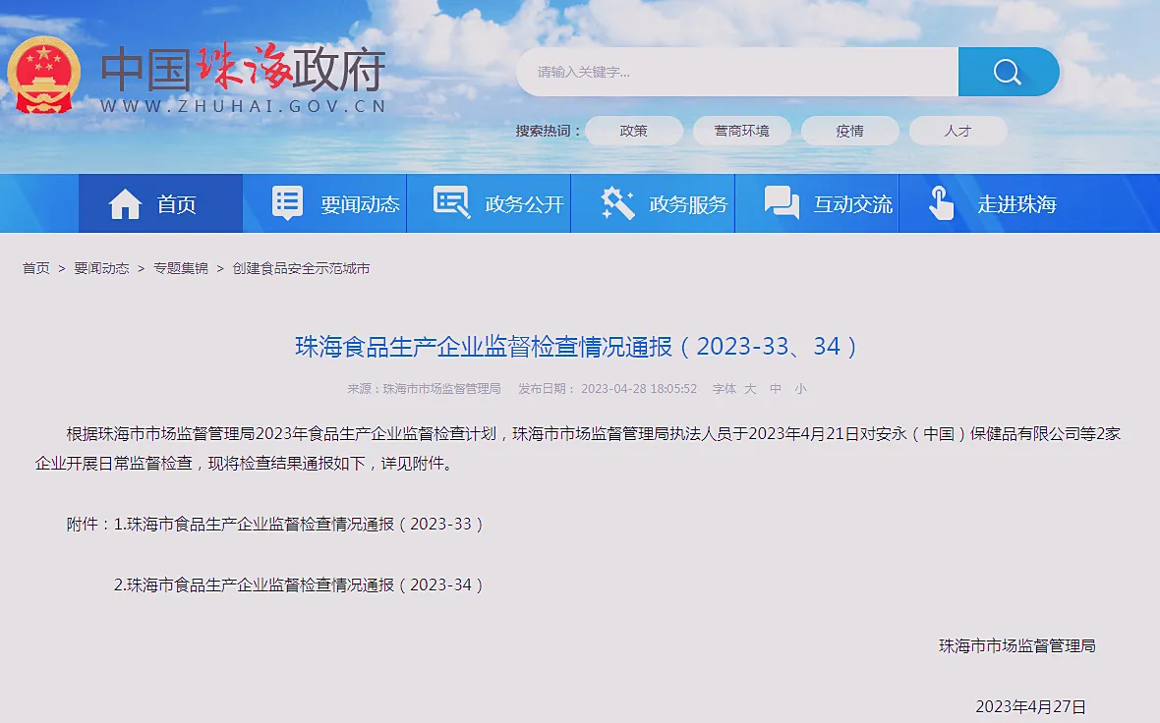
Task: Open the 首页 navigation tab
Action: pos(160,203)
